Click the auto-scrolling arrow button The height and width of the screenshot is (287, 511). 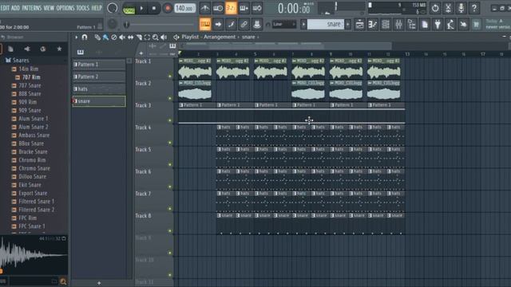(218, 24)
